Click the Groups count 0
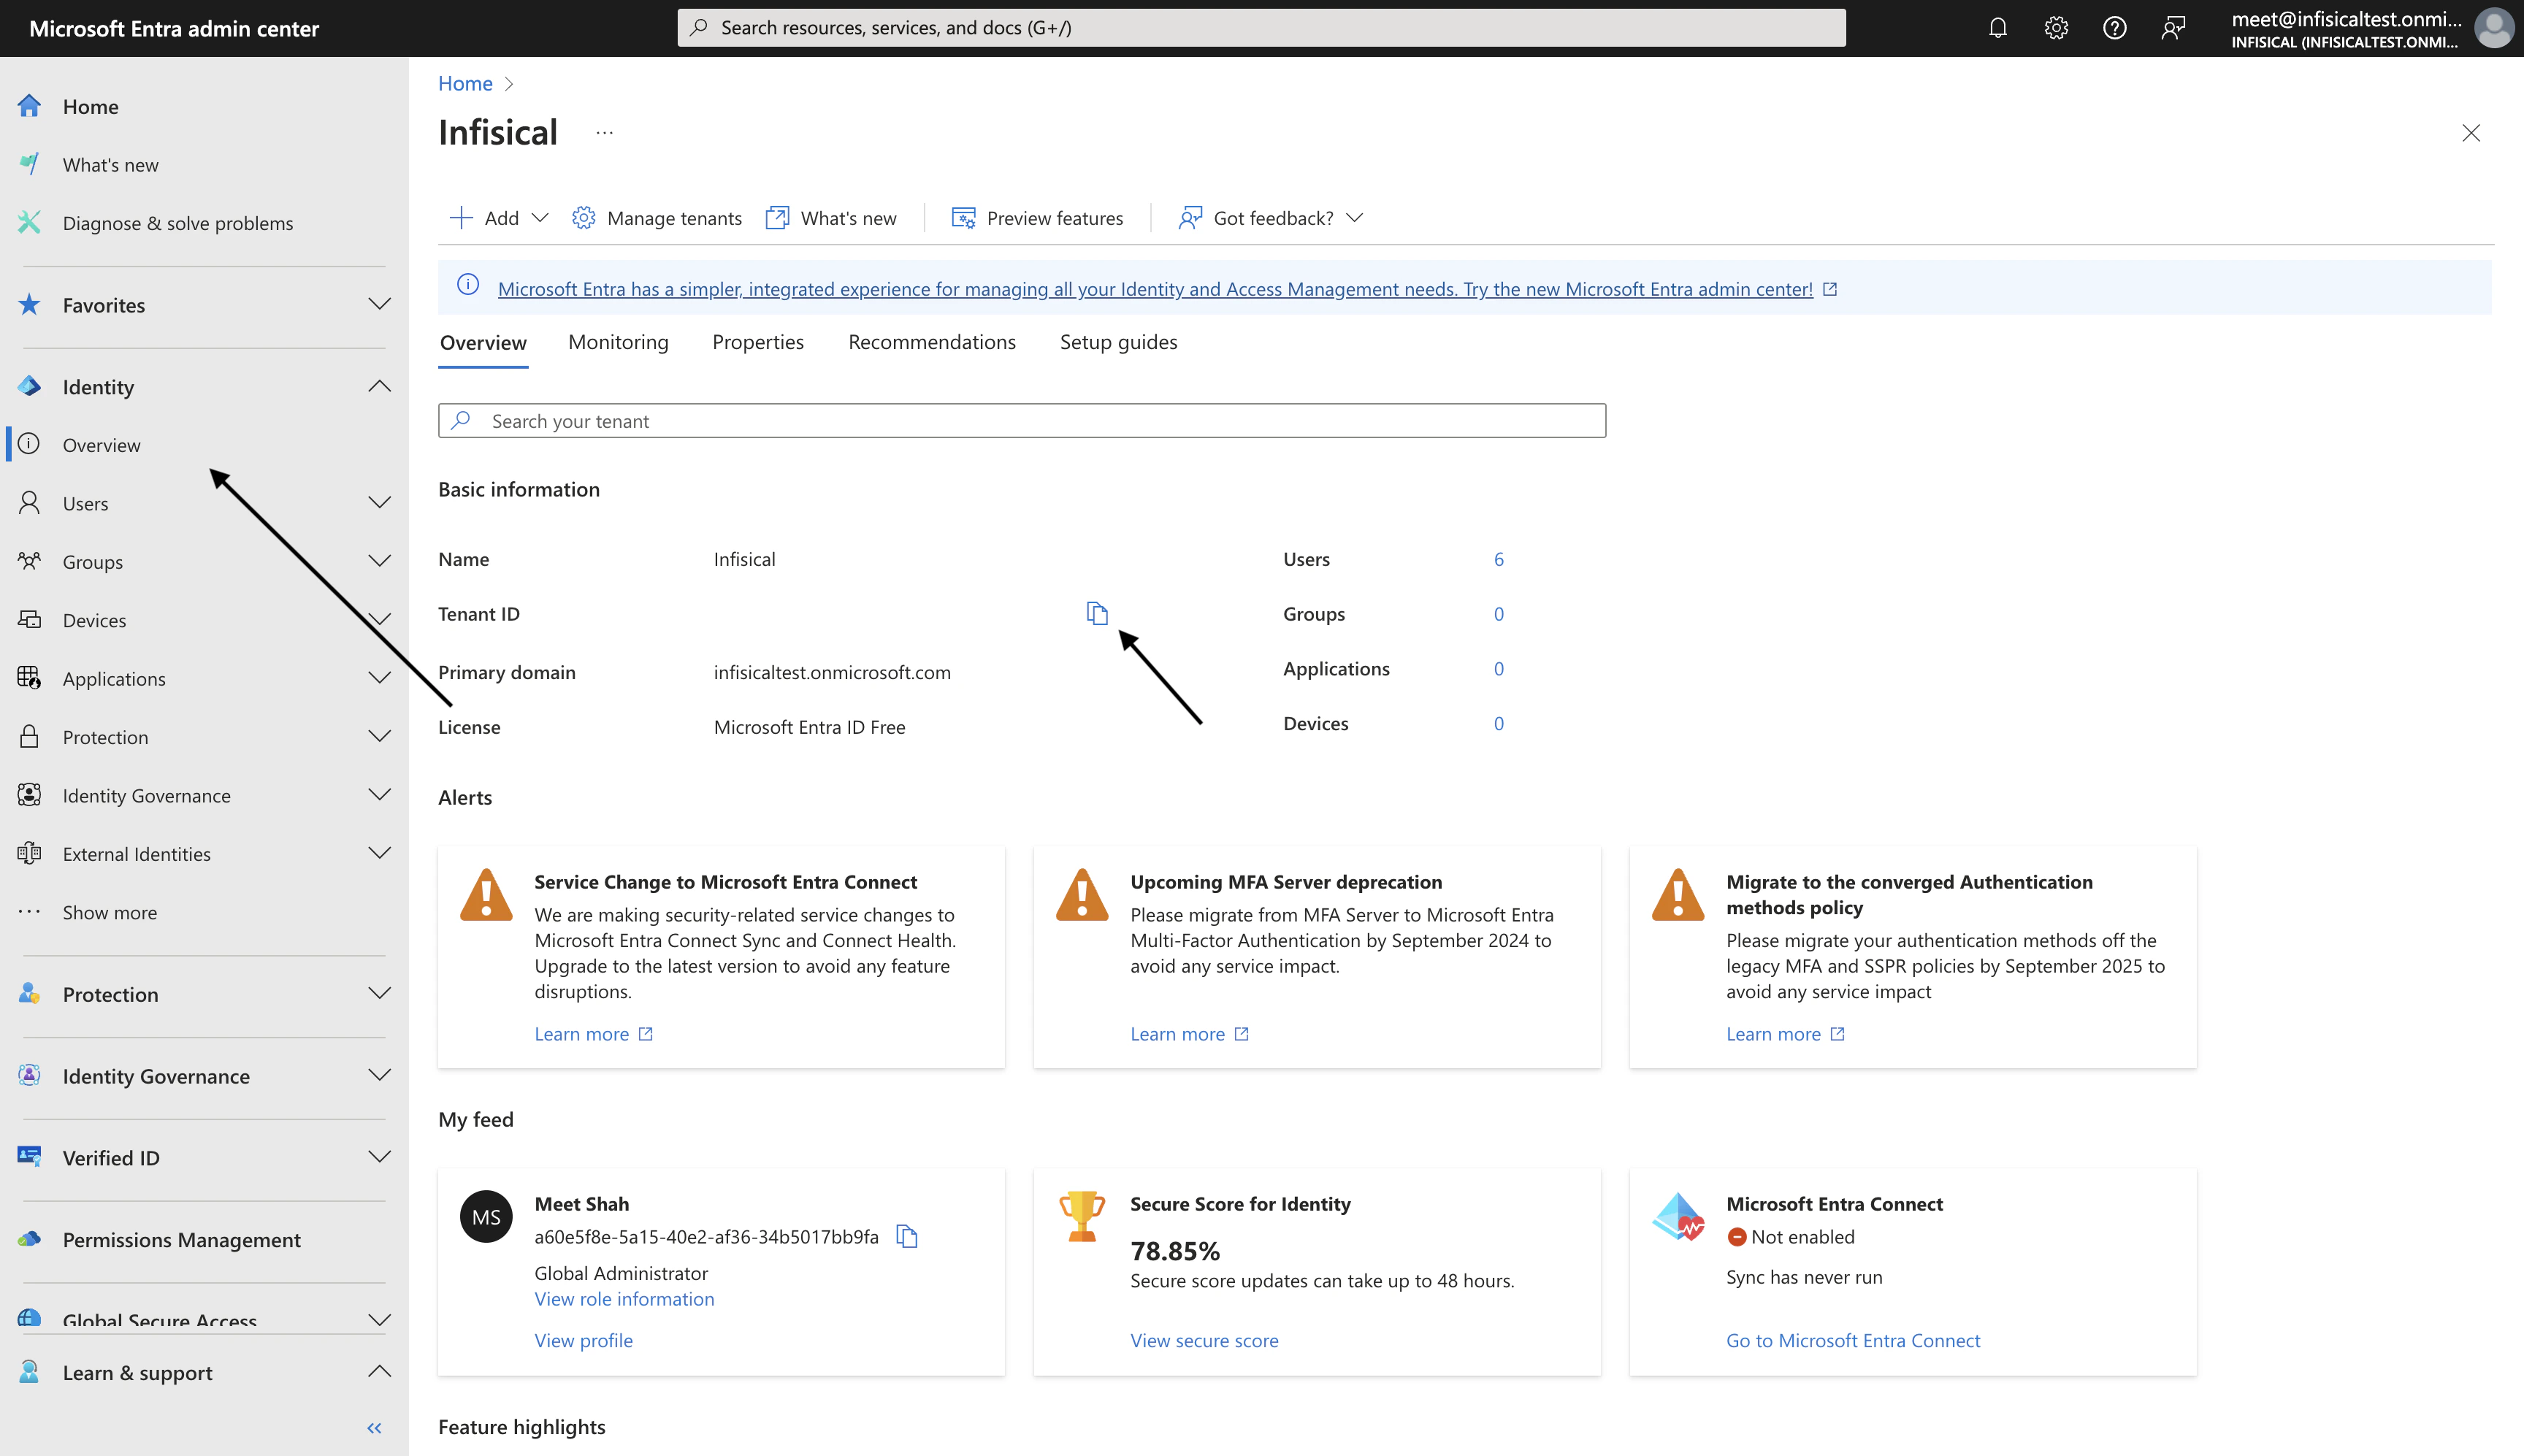Screen dimensions: 2524x1456 tap(1498, 614)
